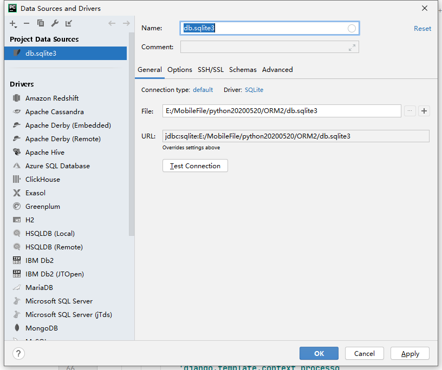Screen dimensions: 442x370
Task: Expand the Comment field editor
Action: (352, 48)
